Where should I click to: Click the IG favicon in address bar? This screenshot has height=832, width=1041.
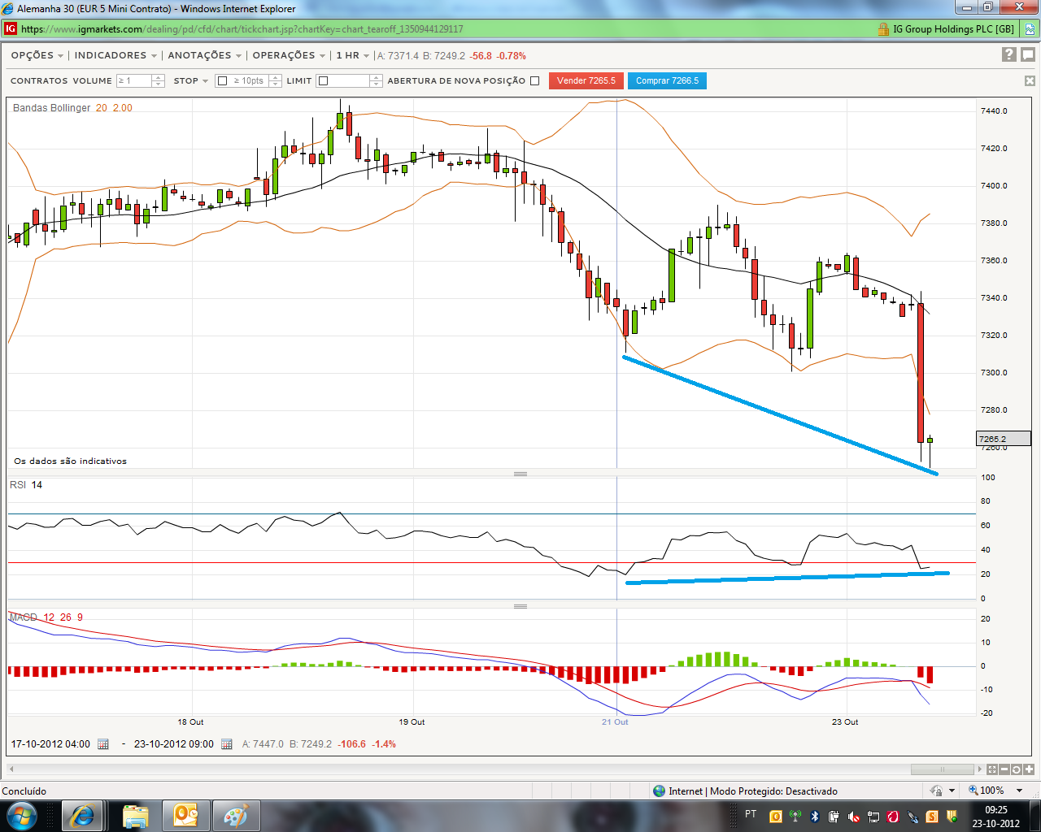tap(11, 29)
